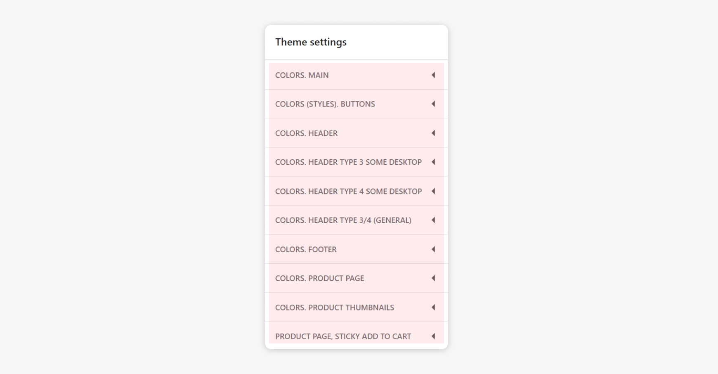Click arrow icon next to Header Type 3/4 (General)

pos(433,220)
